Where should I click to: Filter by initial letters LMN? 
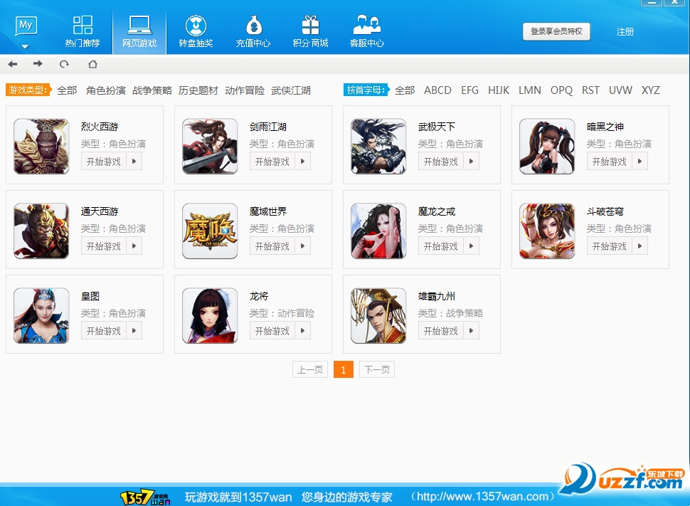point(530,90)
